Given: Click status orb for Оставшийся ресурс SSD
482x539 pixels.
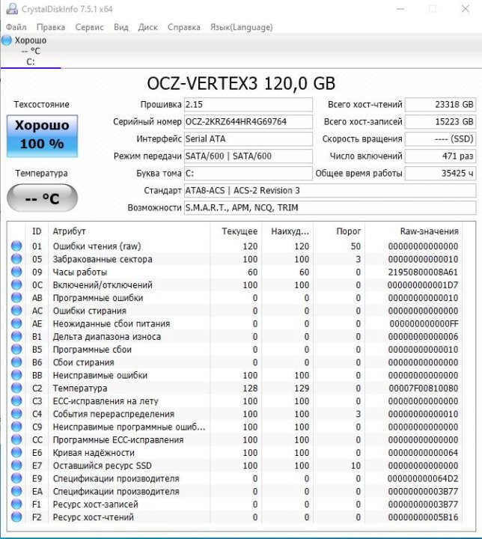Looking at the screenshot, I should [x=16, y=466].
